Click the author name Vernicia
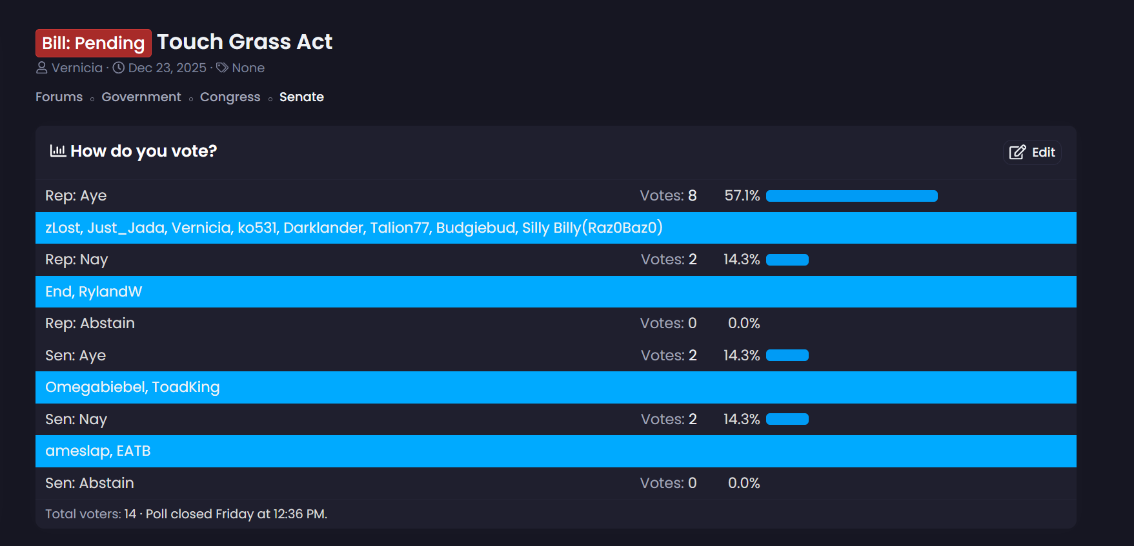Screen dimensions: 1134x546 click(x=77, y=68)
